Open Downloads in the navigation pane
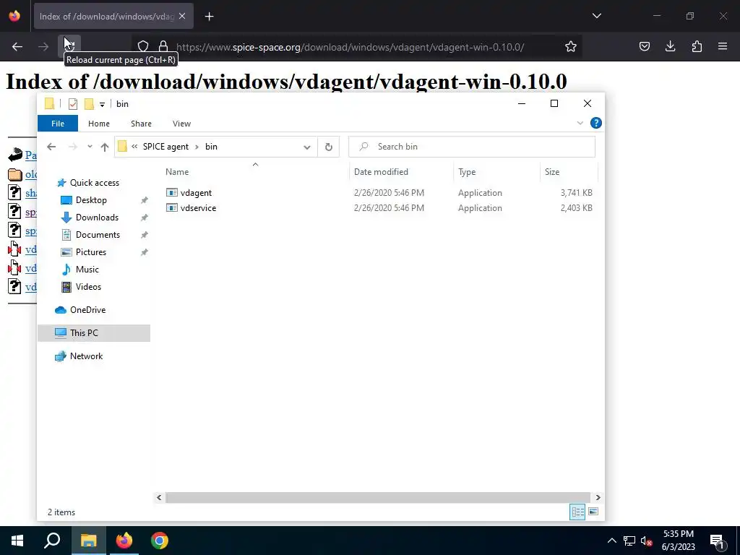740x555 pixels. pos(97,218)
